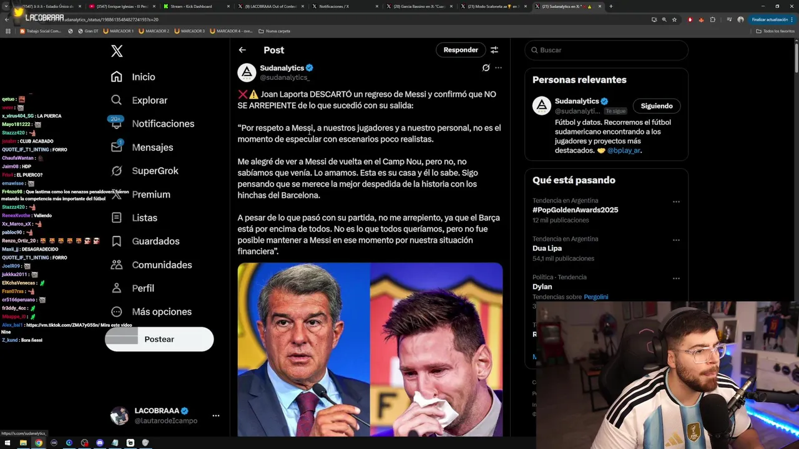This screenshot has width=799, height=449.
Task: Open the X logo home link
Action: pos(117,51)
